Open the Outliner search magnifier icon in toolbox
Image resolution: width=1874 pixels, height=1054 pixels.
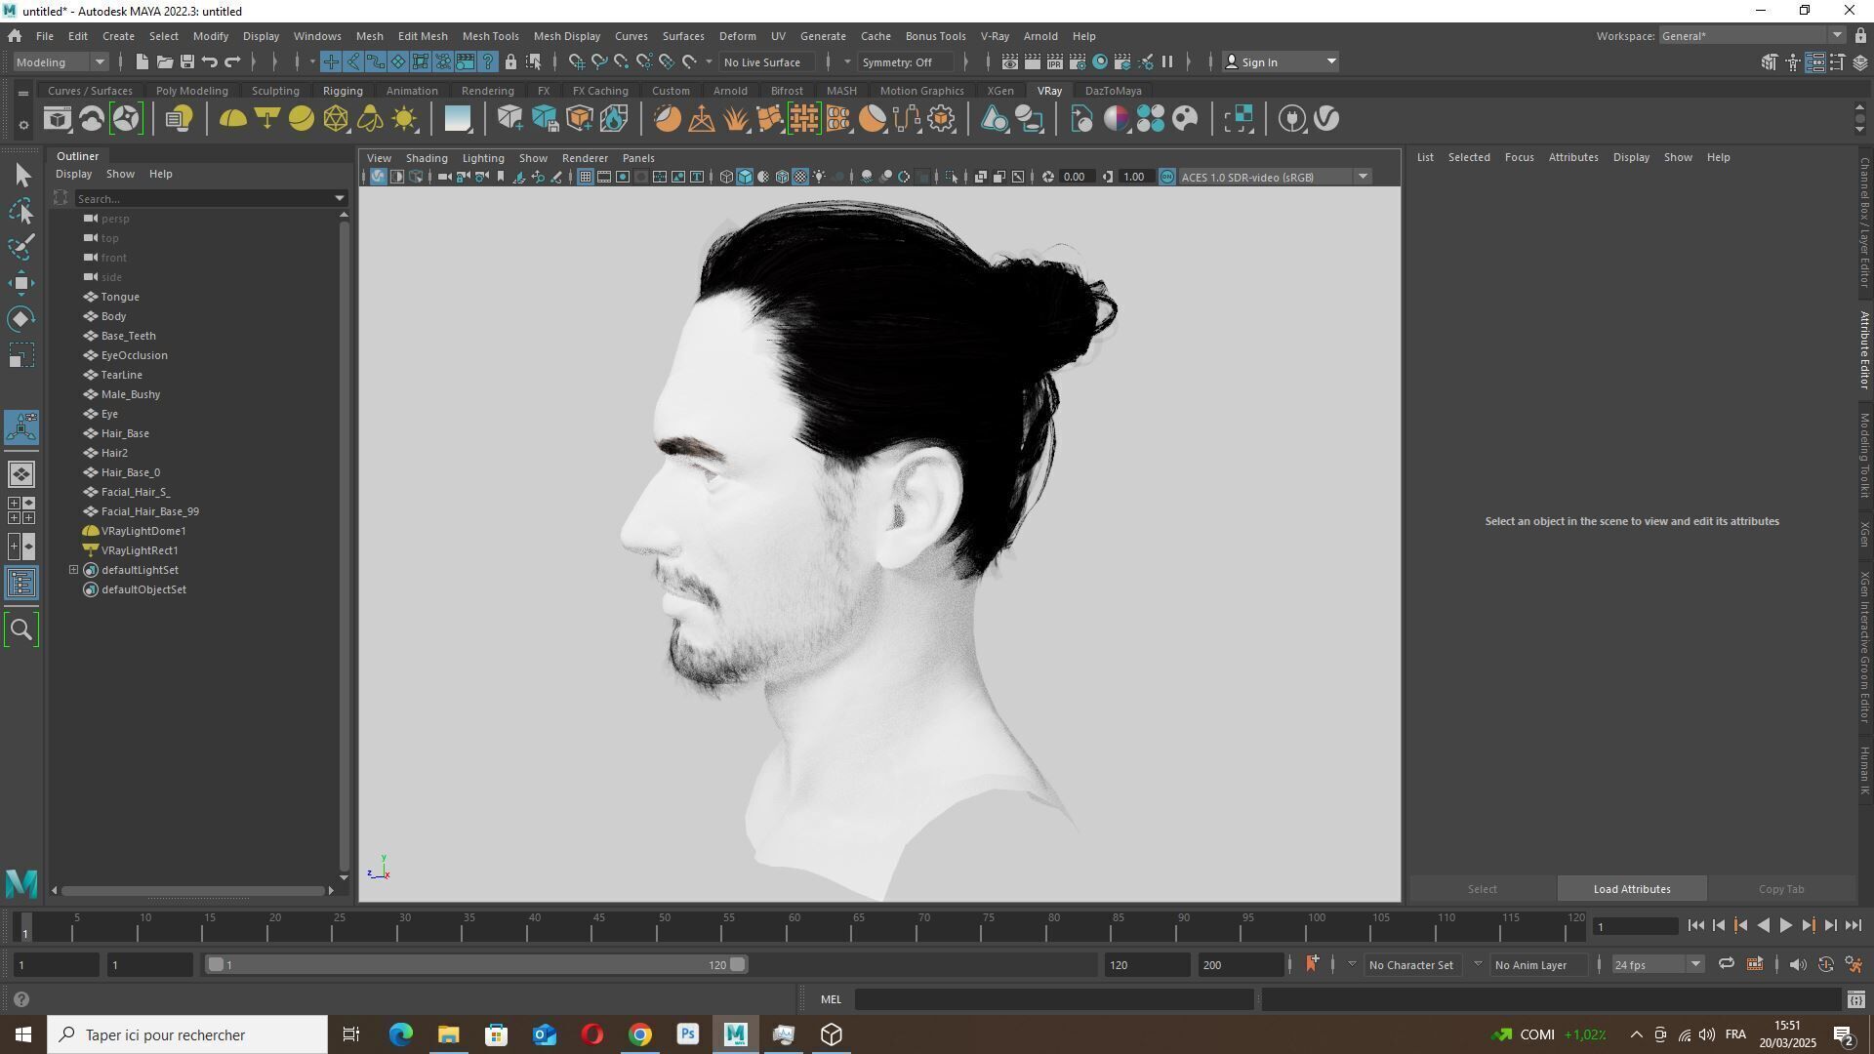tap(21, 629)
